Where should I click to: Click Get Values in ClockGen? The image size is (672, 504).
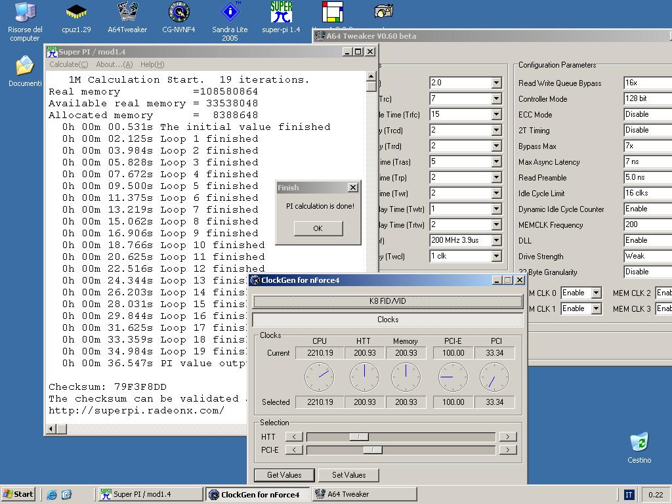(284, 475)
